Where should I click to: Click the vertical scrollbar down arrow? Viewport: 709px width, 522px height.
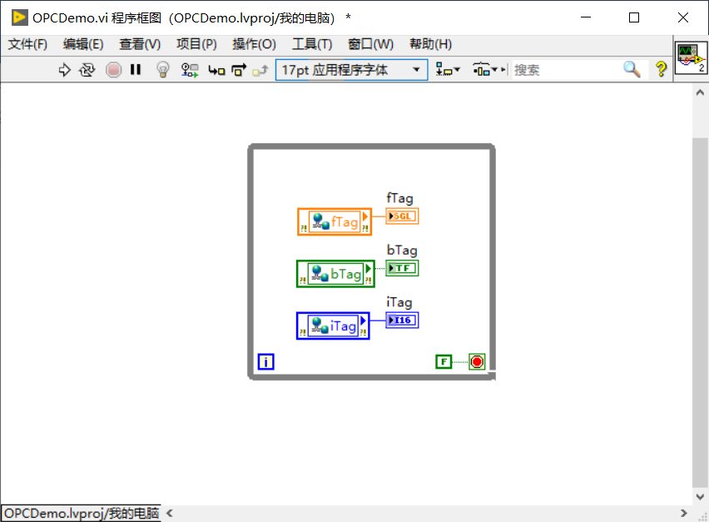700,497
